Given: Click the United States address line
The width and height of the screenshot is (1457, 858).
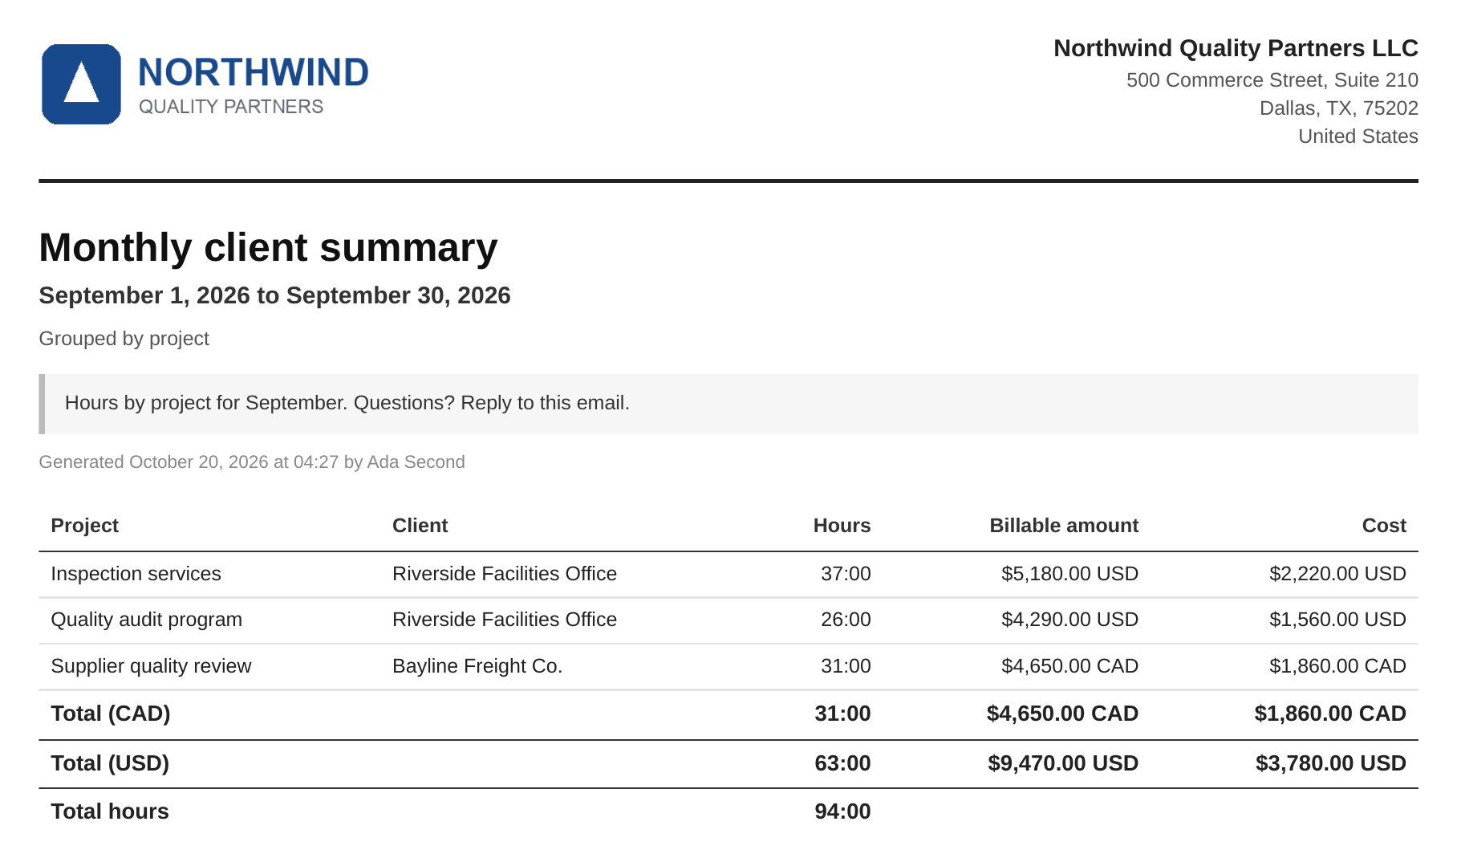Looking at the screenshot, I should (1358, 136).
